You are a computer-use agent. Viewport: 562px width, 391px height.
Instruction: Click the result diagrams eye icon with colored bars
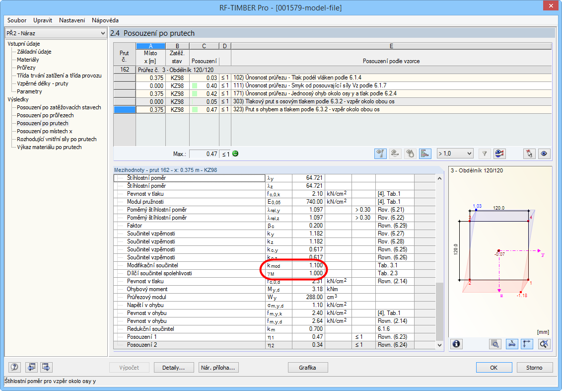[x=499, y=154]
